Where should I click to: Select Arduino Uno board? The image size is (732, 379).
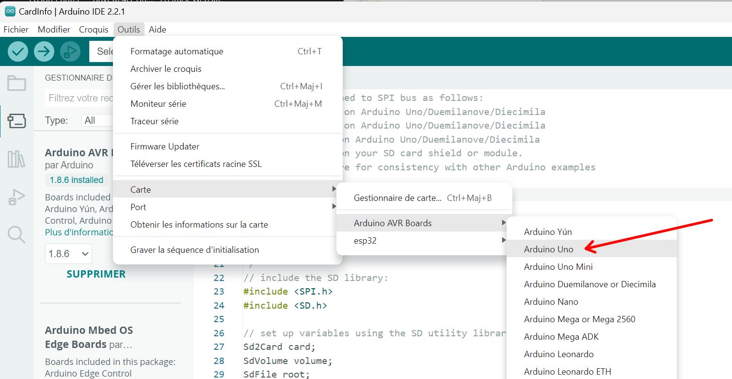(591, 249)
